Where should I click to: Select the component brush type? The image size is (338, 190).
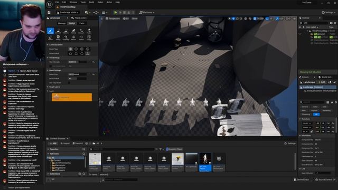tap(88, 49)
